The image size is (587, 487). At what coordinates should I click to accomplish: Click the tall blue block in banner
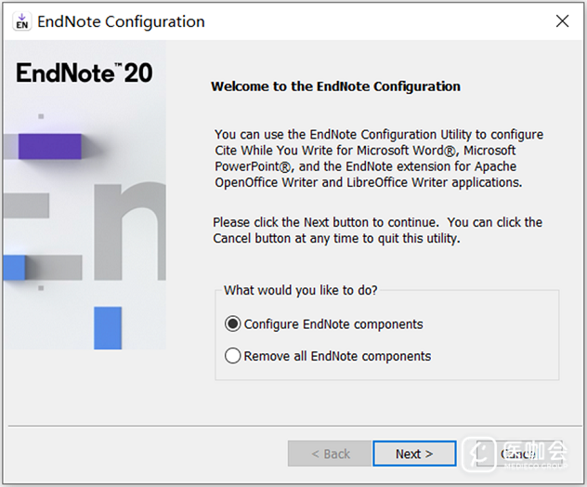pyautogui.click(x=108, y=327)
